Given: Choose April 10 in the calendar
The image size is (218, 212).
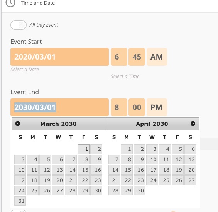Looking at the screenshot, I should click(x=152, y=159).
